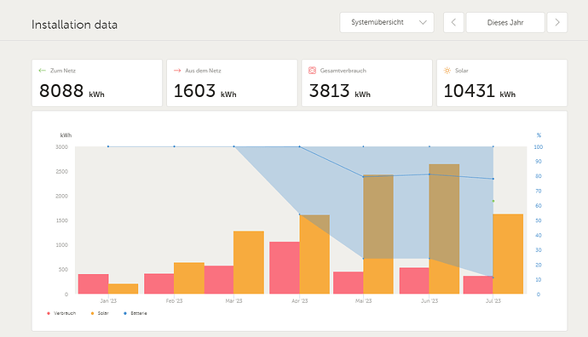588x337 pixels.
Task: Click the Jul '23 axis label
Action: point(493,300)
